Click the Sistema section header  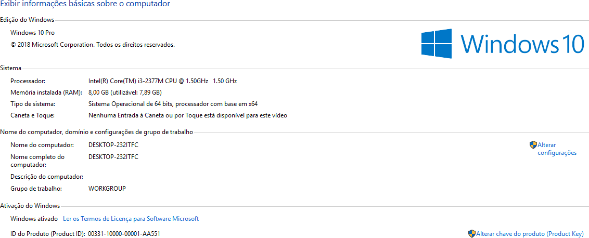pos(11,68)
